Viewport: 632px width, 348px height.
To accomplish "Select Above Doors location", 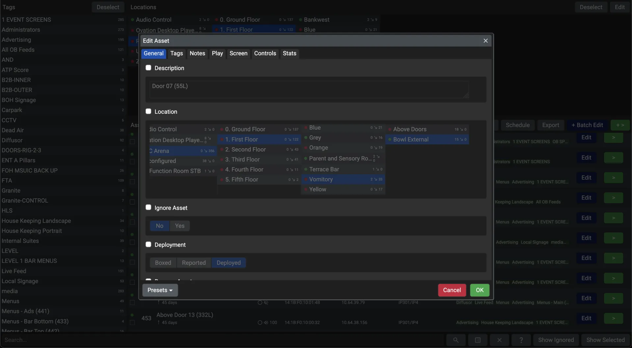I will [x=427, y=129].
